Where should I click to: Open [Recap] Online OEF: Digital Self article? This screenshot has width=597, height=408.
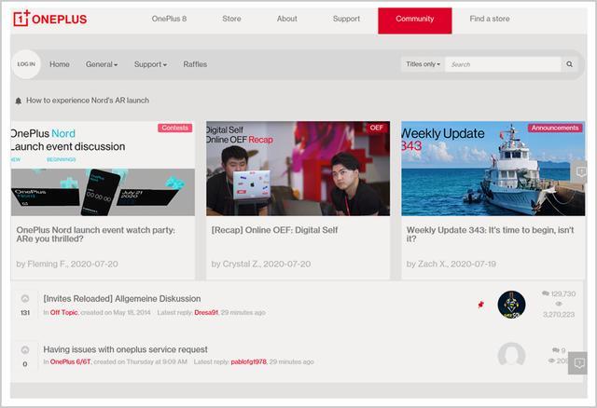click(274, 230)
